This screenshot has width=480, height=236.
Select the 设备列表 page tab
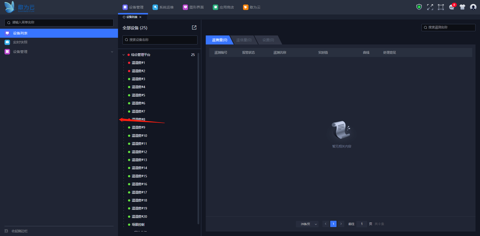[132, 17]
